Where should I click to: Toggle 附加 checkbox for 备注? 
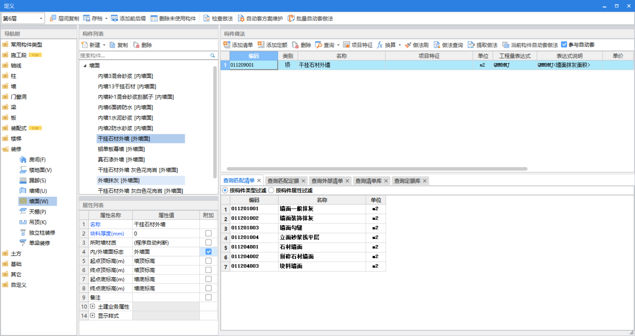click(x=209, y=297)
